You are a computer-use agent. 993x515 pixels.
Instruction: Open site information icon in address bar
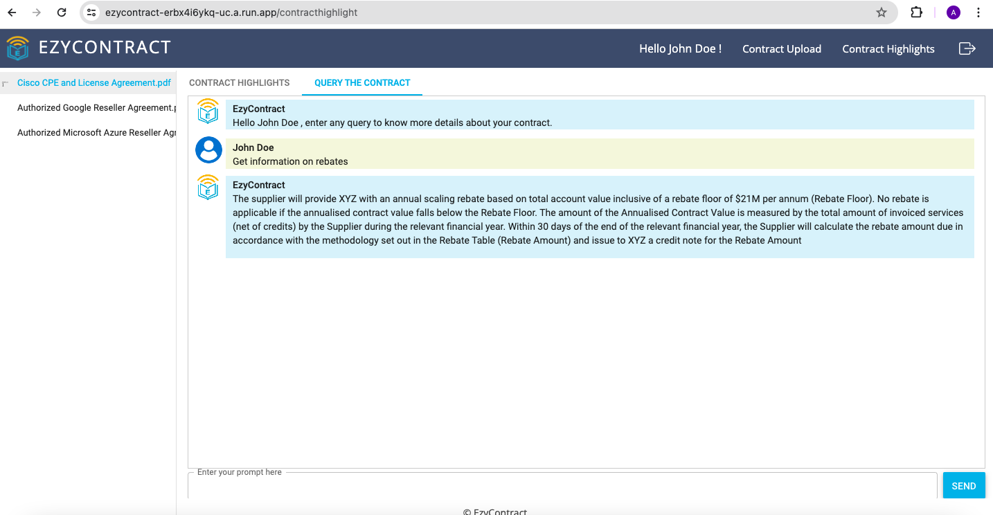(91, 12)
